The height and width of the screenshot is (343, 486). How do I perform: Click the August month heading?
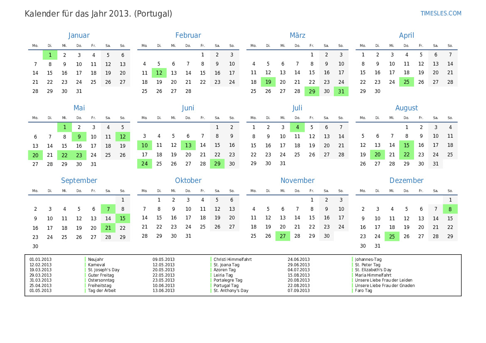pos(406,108)
